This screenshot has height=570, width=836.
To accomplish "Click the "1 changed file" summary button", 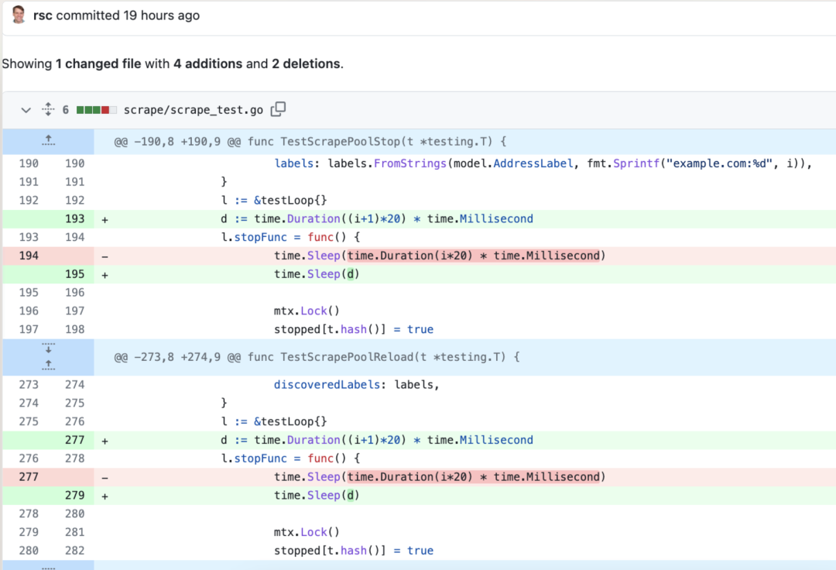I will (x=98, y=64).
